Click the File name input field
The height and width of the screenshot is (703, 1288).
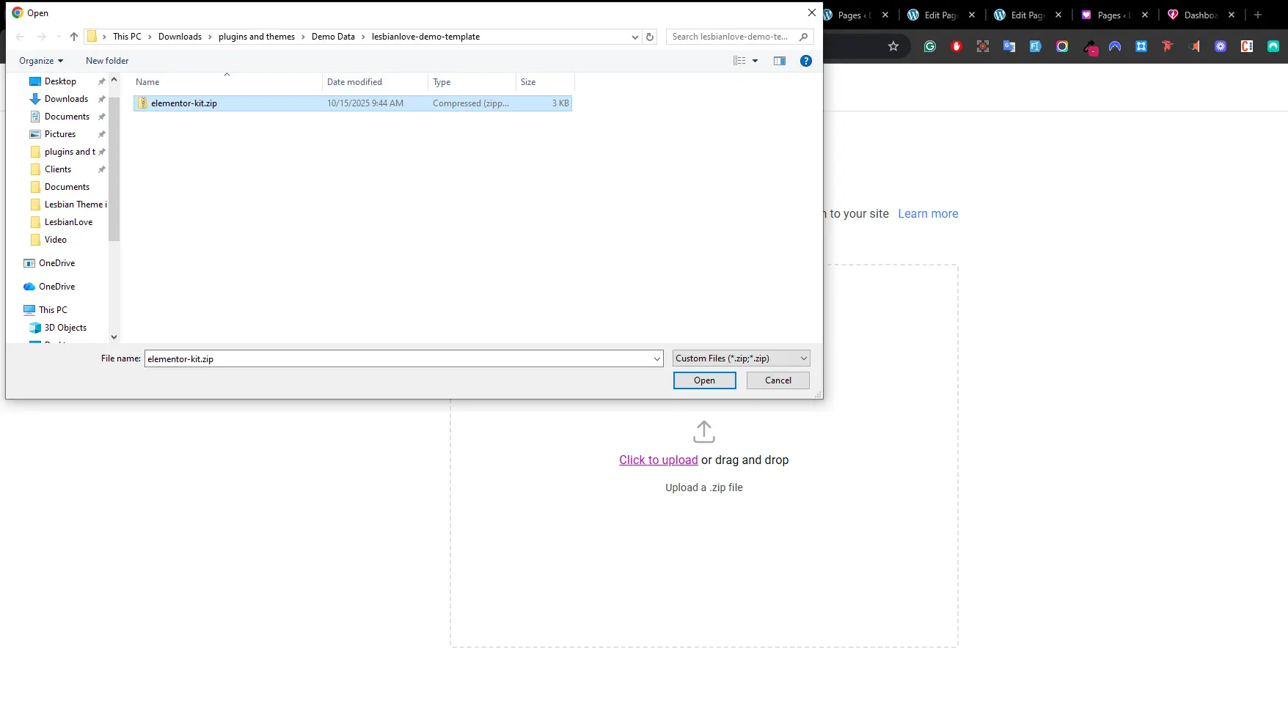pyautogui.click(x=396, y=358)
